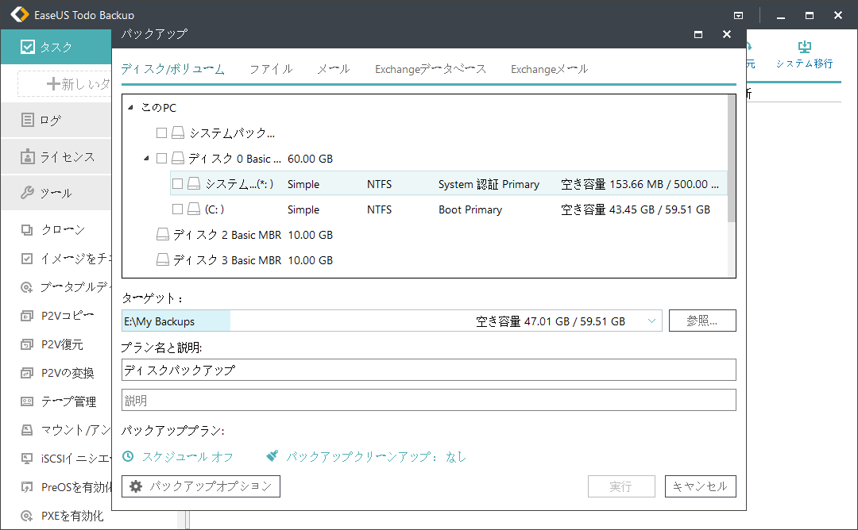The image size is (858, 530).
Task: Click the ディスク 3 Basic MBR drive icon
Action: 163,259
